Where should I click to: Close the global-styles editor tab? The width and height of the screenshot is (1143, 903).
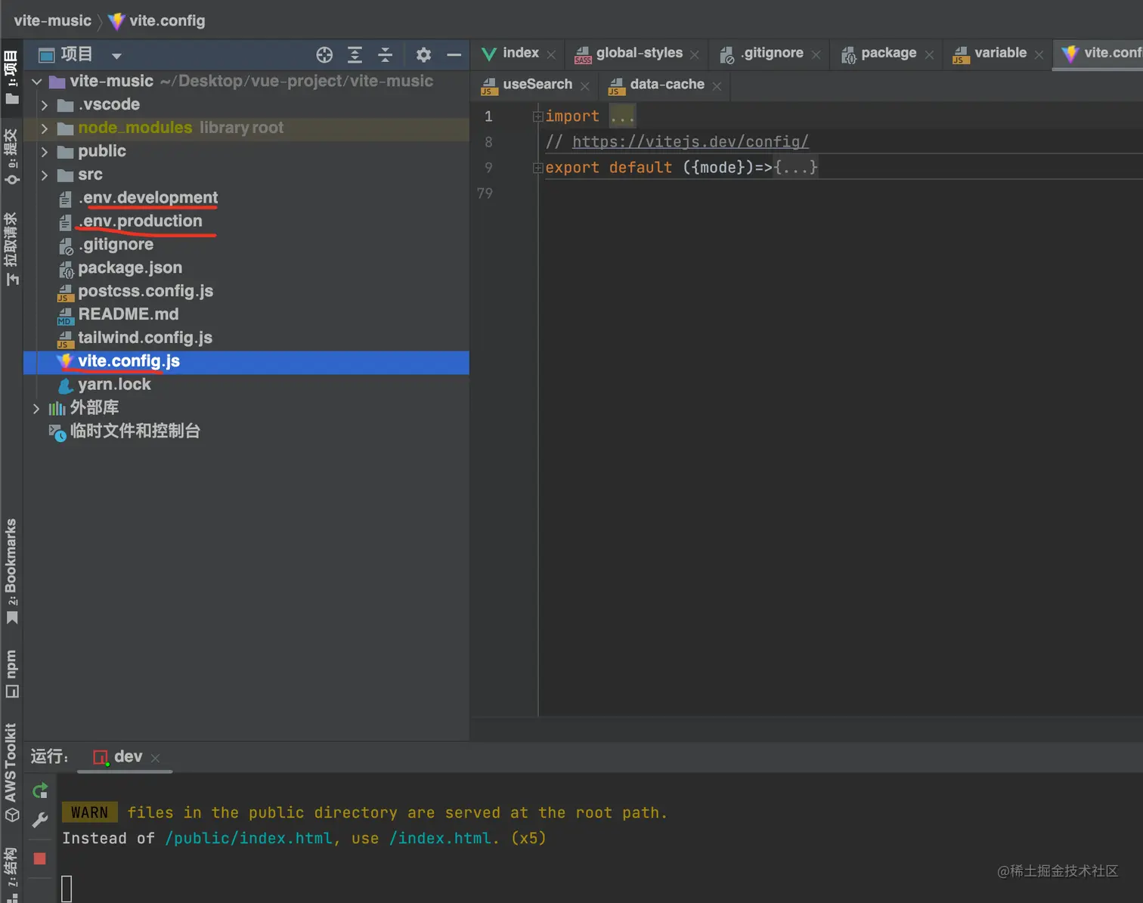695,54
